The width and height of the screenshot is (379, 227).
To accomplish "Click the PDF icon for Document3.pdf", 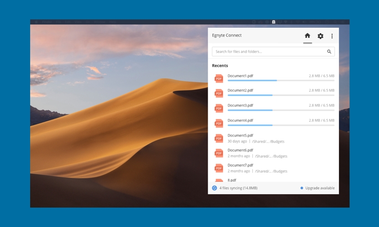I will tap(219, 108).
